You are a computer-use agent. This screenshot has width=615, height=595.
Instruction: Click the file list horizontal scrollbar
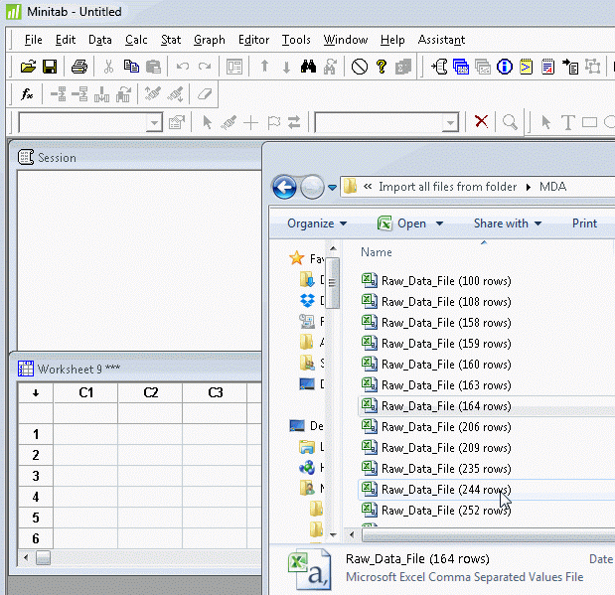coord(488,535)
